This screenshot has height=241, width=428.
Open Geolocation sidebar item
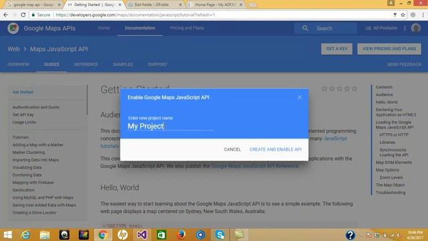(x=23, y=190)
